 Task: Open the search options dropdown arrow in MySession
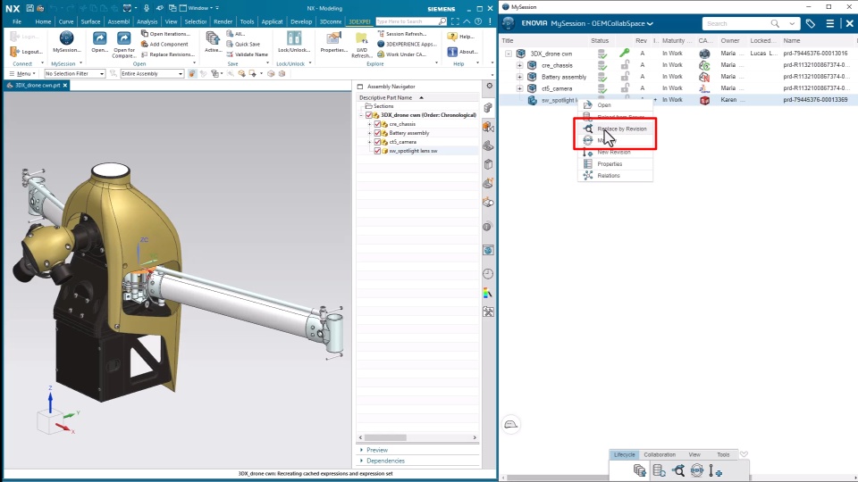(792, 23)
